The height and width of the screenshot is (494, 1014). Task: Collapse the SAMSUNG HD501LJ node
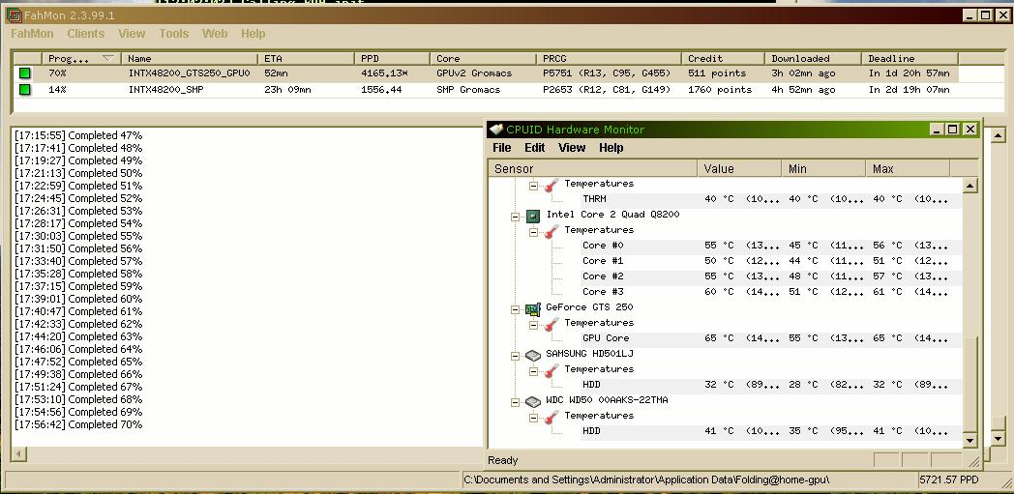point(516,356)
